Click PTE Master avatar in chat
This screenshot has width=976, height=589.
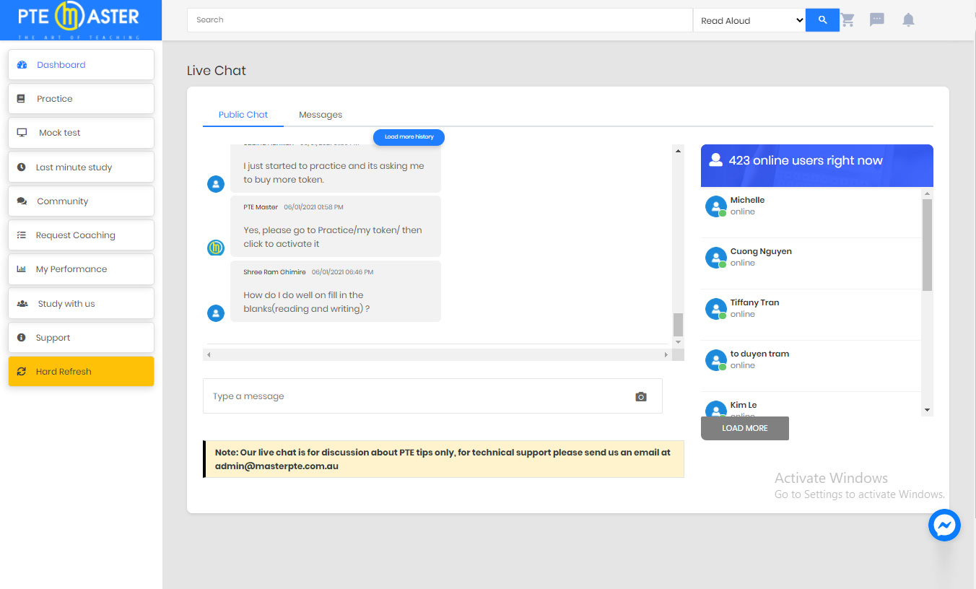click(x=216, y=248)
